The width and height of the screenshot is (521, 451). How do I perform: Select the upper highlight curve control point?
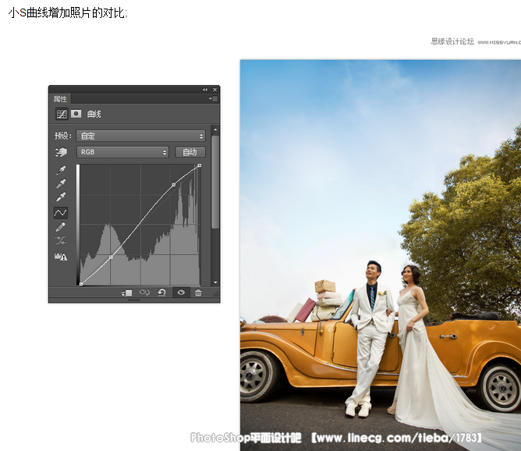tap(173, 185)
